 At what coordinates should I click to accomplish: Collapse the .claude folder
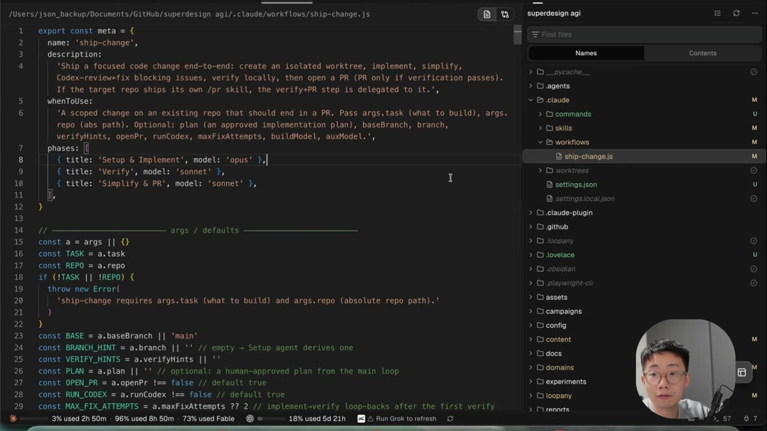[x=530, y=100]
